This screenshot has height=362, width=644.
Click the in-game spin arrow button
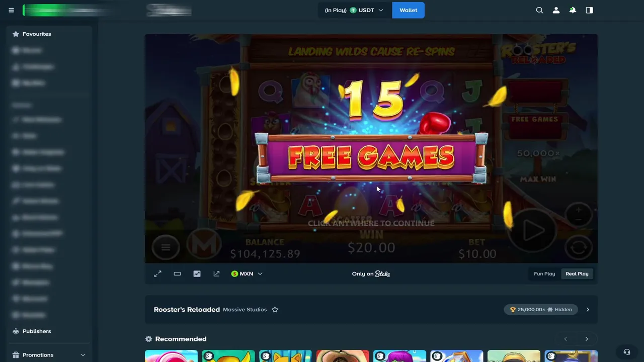[x=533, y=231]
